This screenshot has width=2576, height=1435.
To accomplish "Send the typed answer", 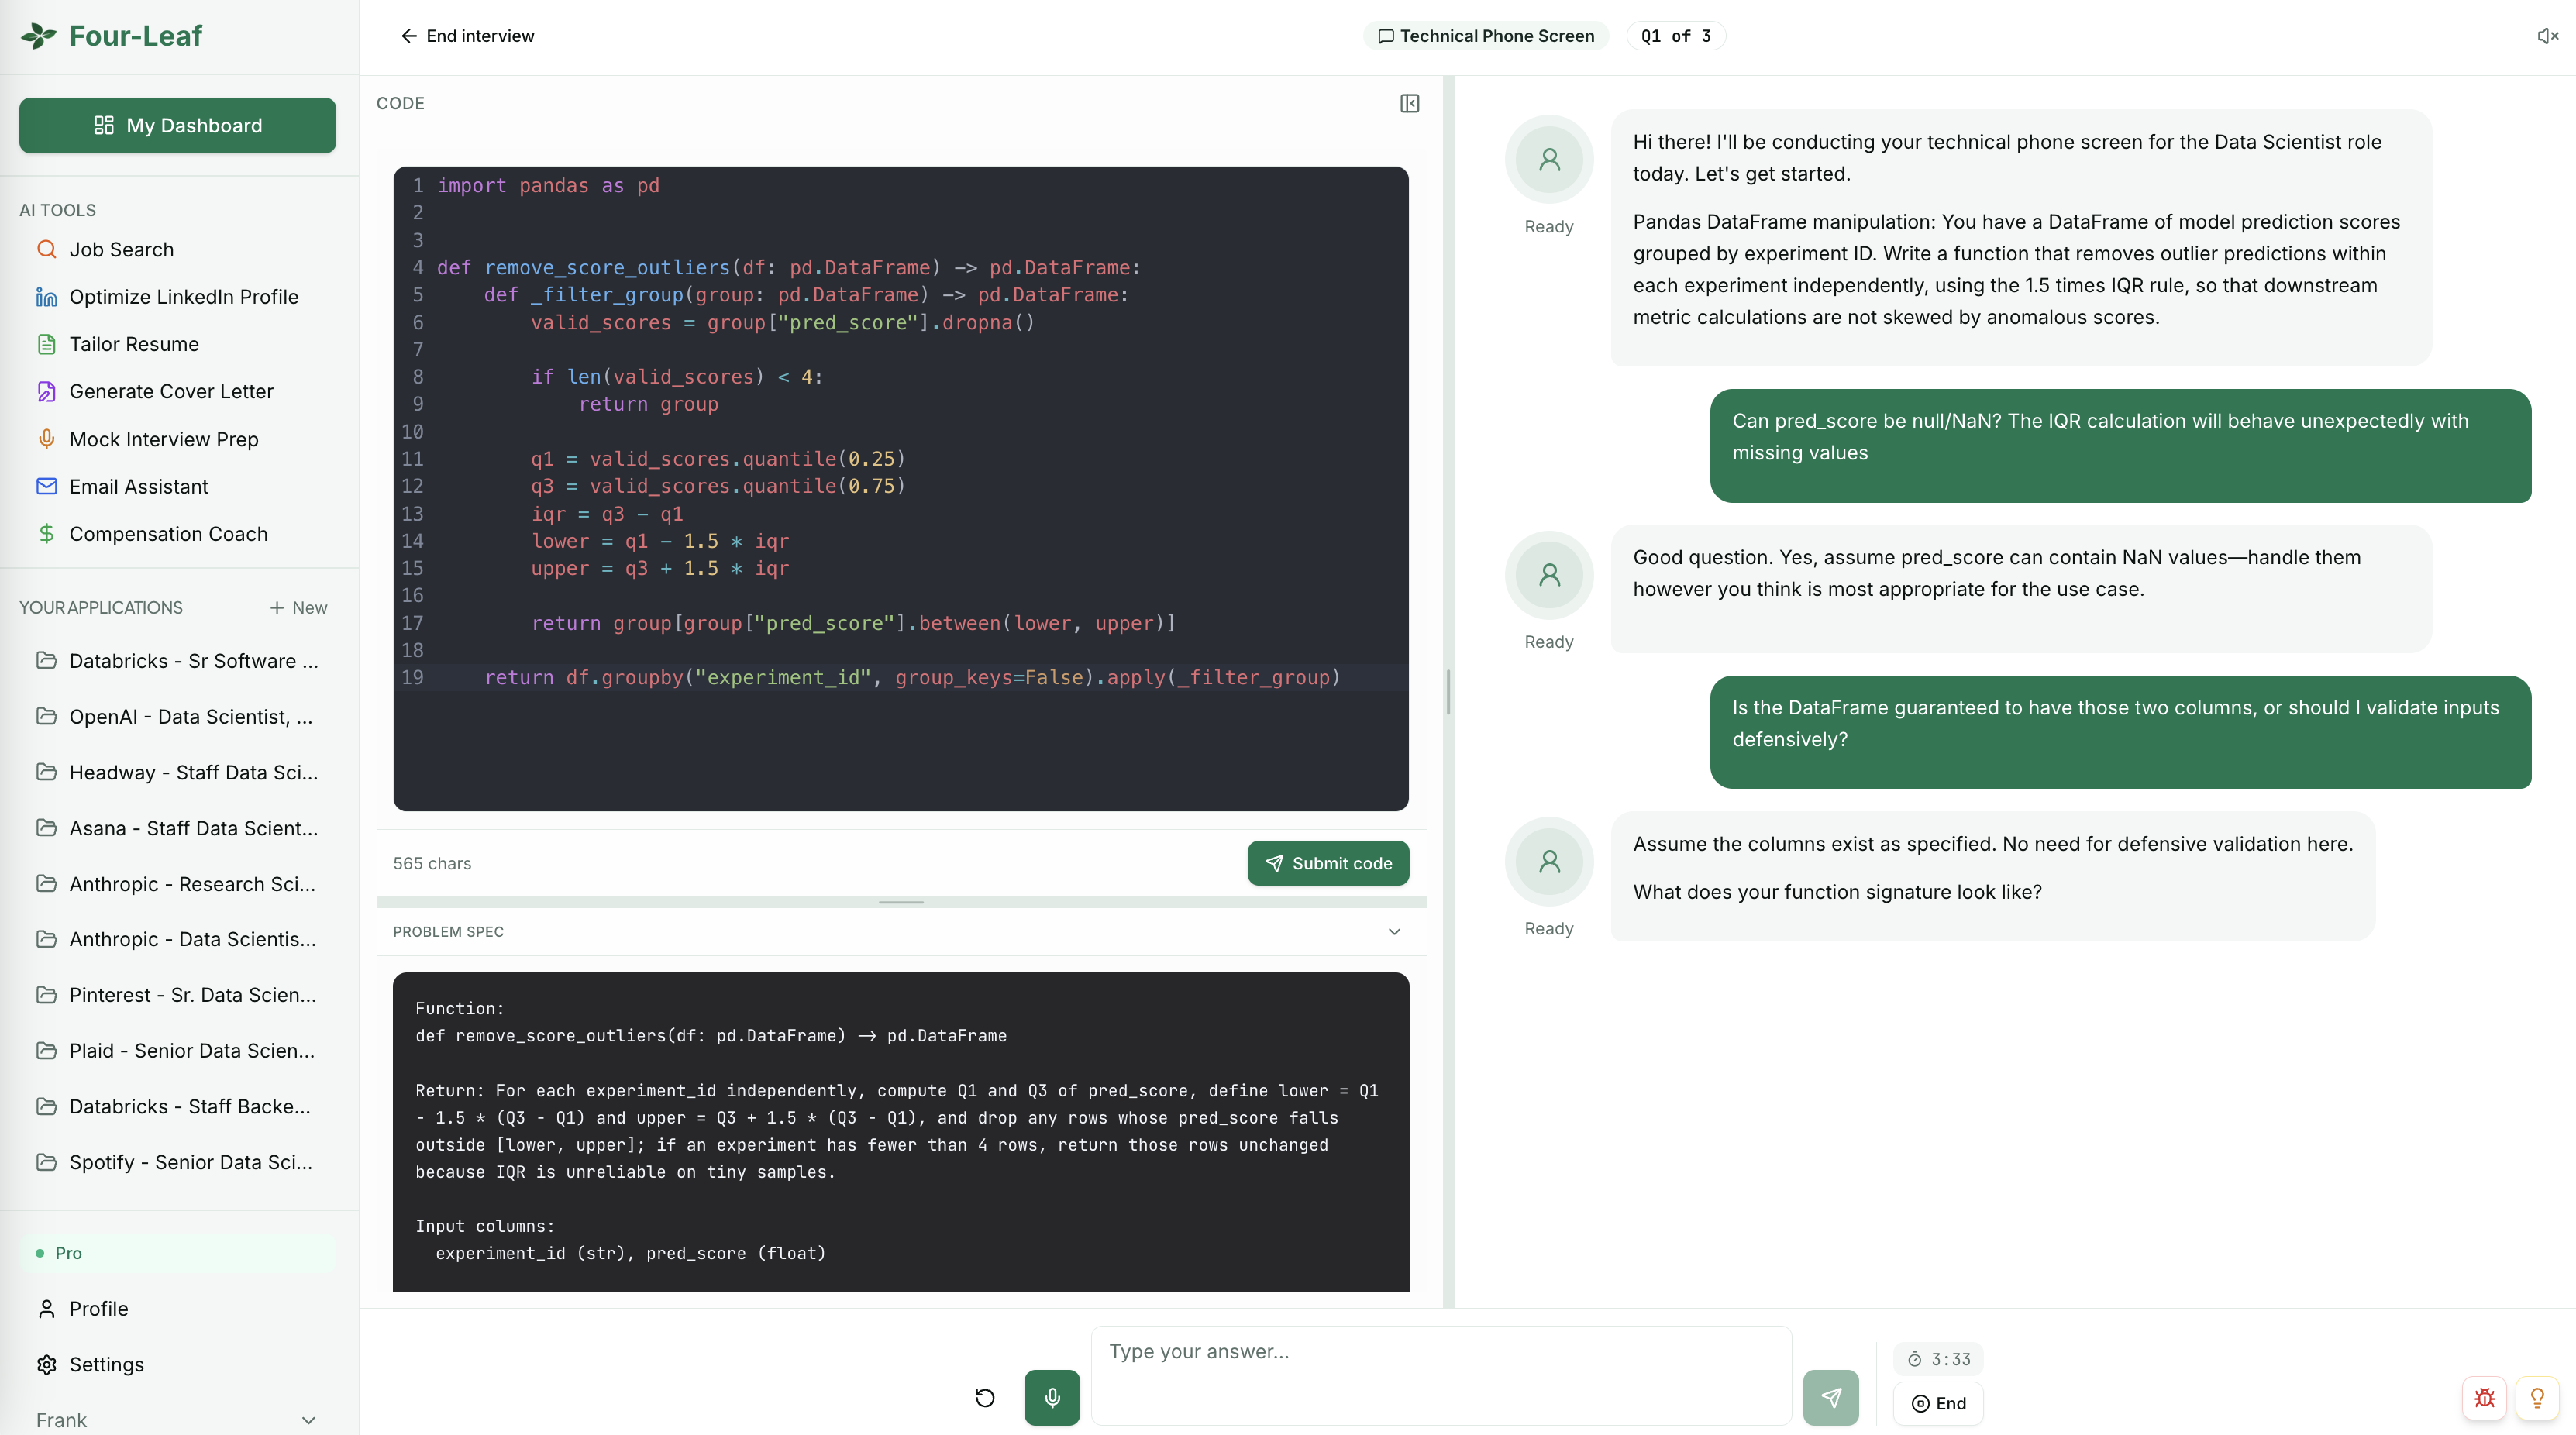I will coord(1830,1396).
